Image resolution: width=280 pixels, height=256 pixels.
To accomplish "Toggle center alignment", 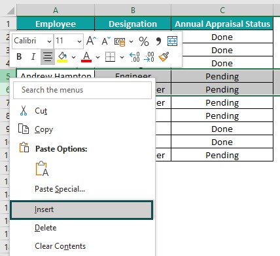I will [x=48, y=57].
